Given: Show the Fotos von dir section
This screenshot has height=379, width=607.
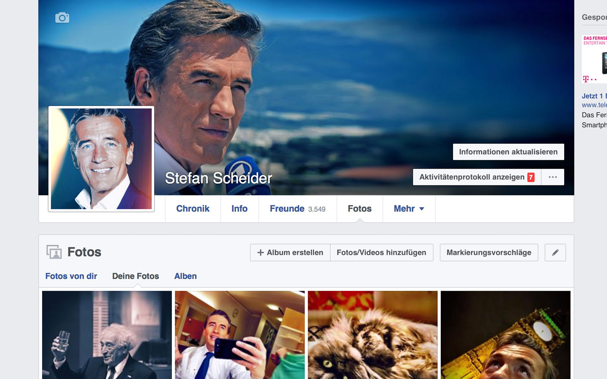Looking at the screenshot, I should coord(71,276).
